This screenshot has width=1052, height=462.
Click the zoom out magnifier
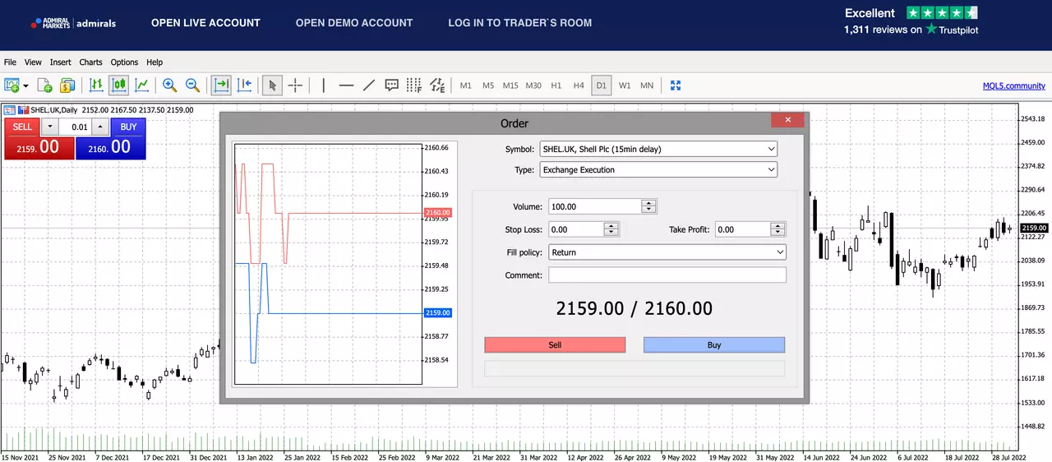[x=192, y=85]
